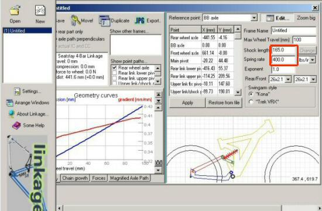Click the Restore from file button
This screenshot has width=322, height=211.
(x=224, y=103)
